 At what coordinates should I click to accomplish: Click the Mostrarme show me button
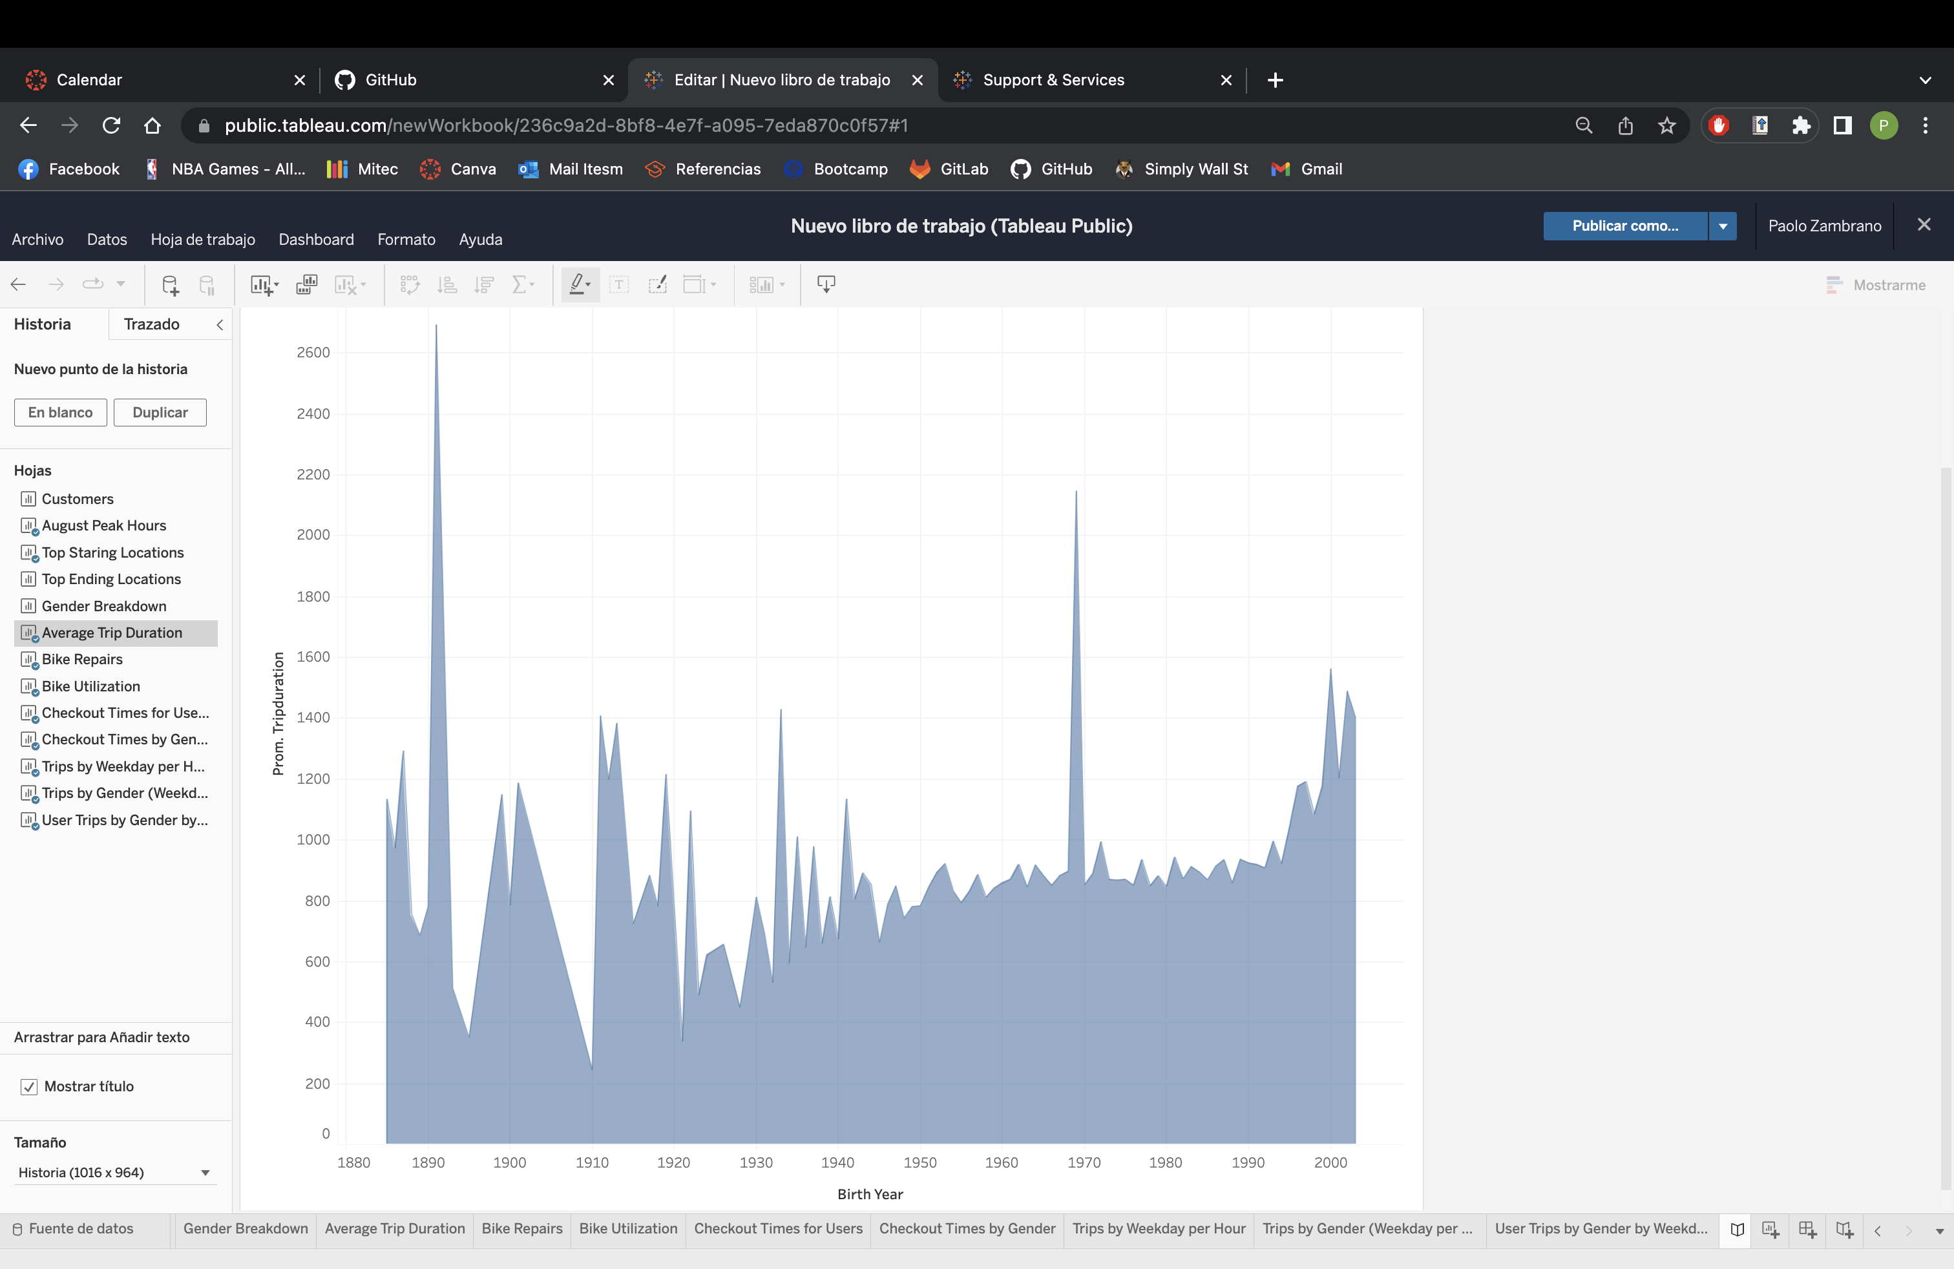(1876, 285)
